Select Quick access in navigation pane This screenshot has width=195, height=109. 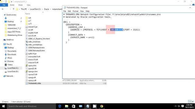coord(11,15)
